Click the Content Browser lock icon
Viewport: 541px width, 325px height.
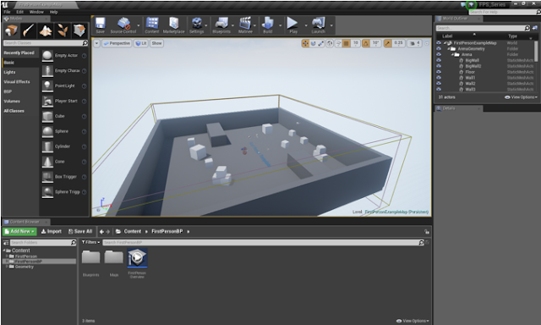coord(427,232)
